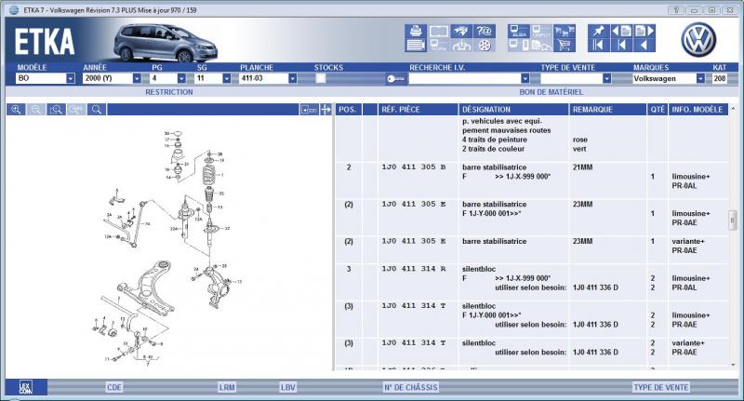Select the zoom-area magnifier tool

coord(56,110)
